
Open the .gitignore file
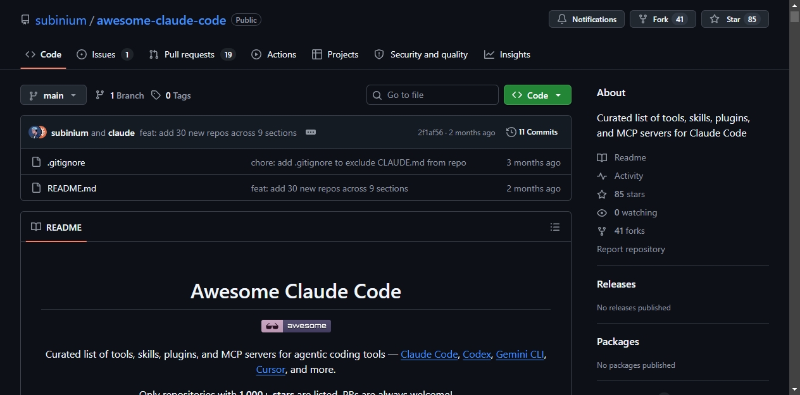[x=66, y=162]
